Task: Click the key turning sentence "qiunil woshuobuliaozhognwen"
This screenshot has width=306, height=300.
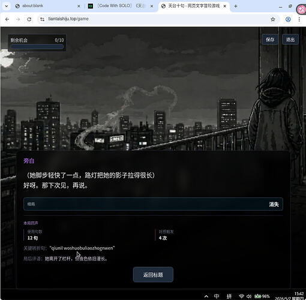Action: click(x=82, y=248)
